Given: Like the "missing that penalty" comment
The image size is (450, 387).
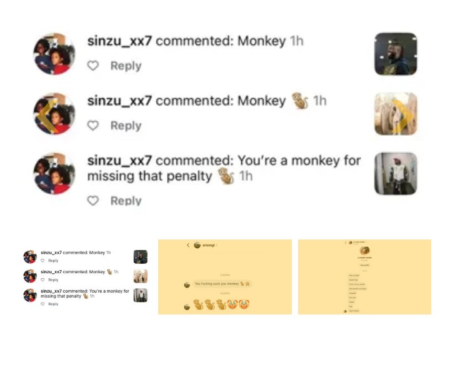Looking at the screenshot, I should point(93,201).
